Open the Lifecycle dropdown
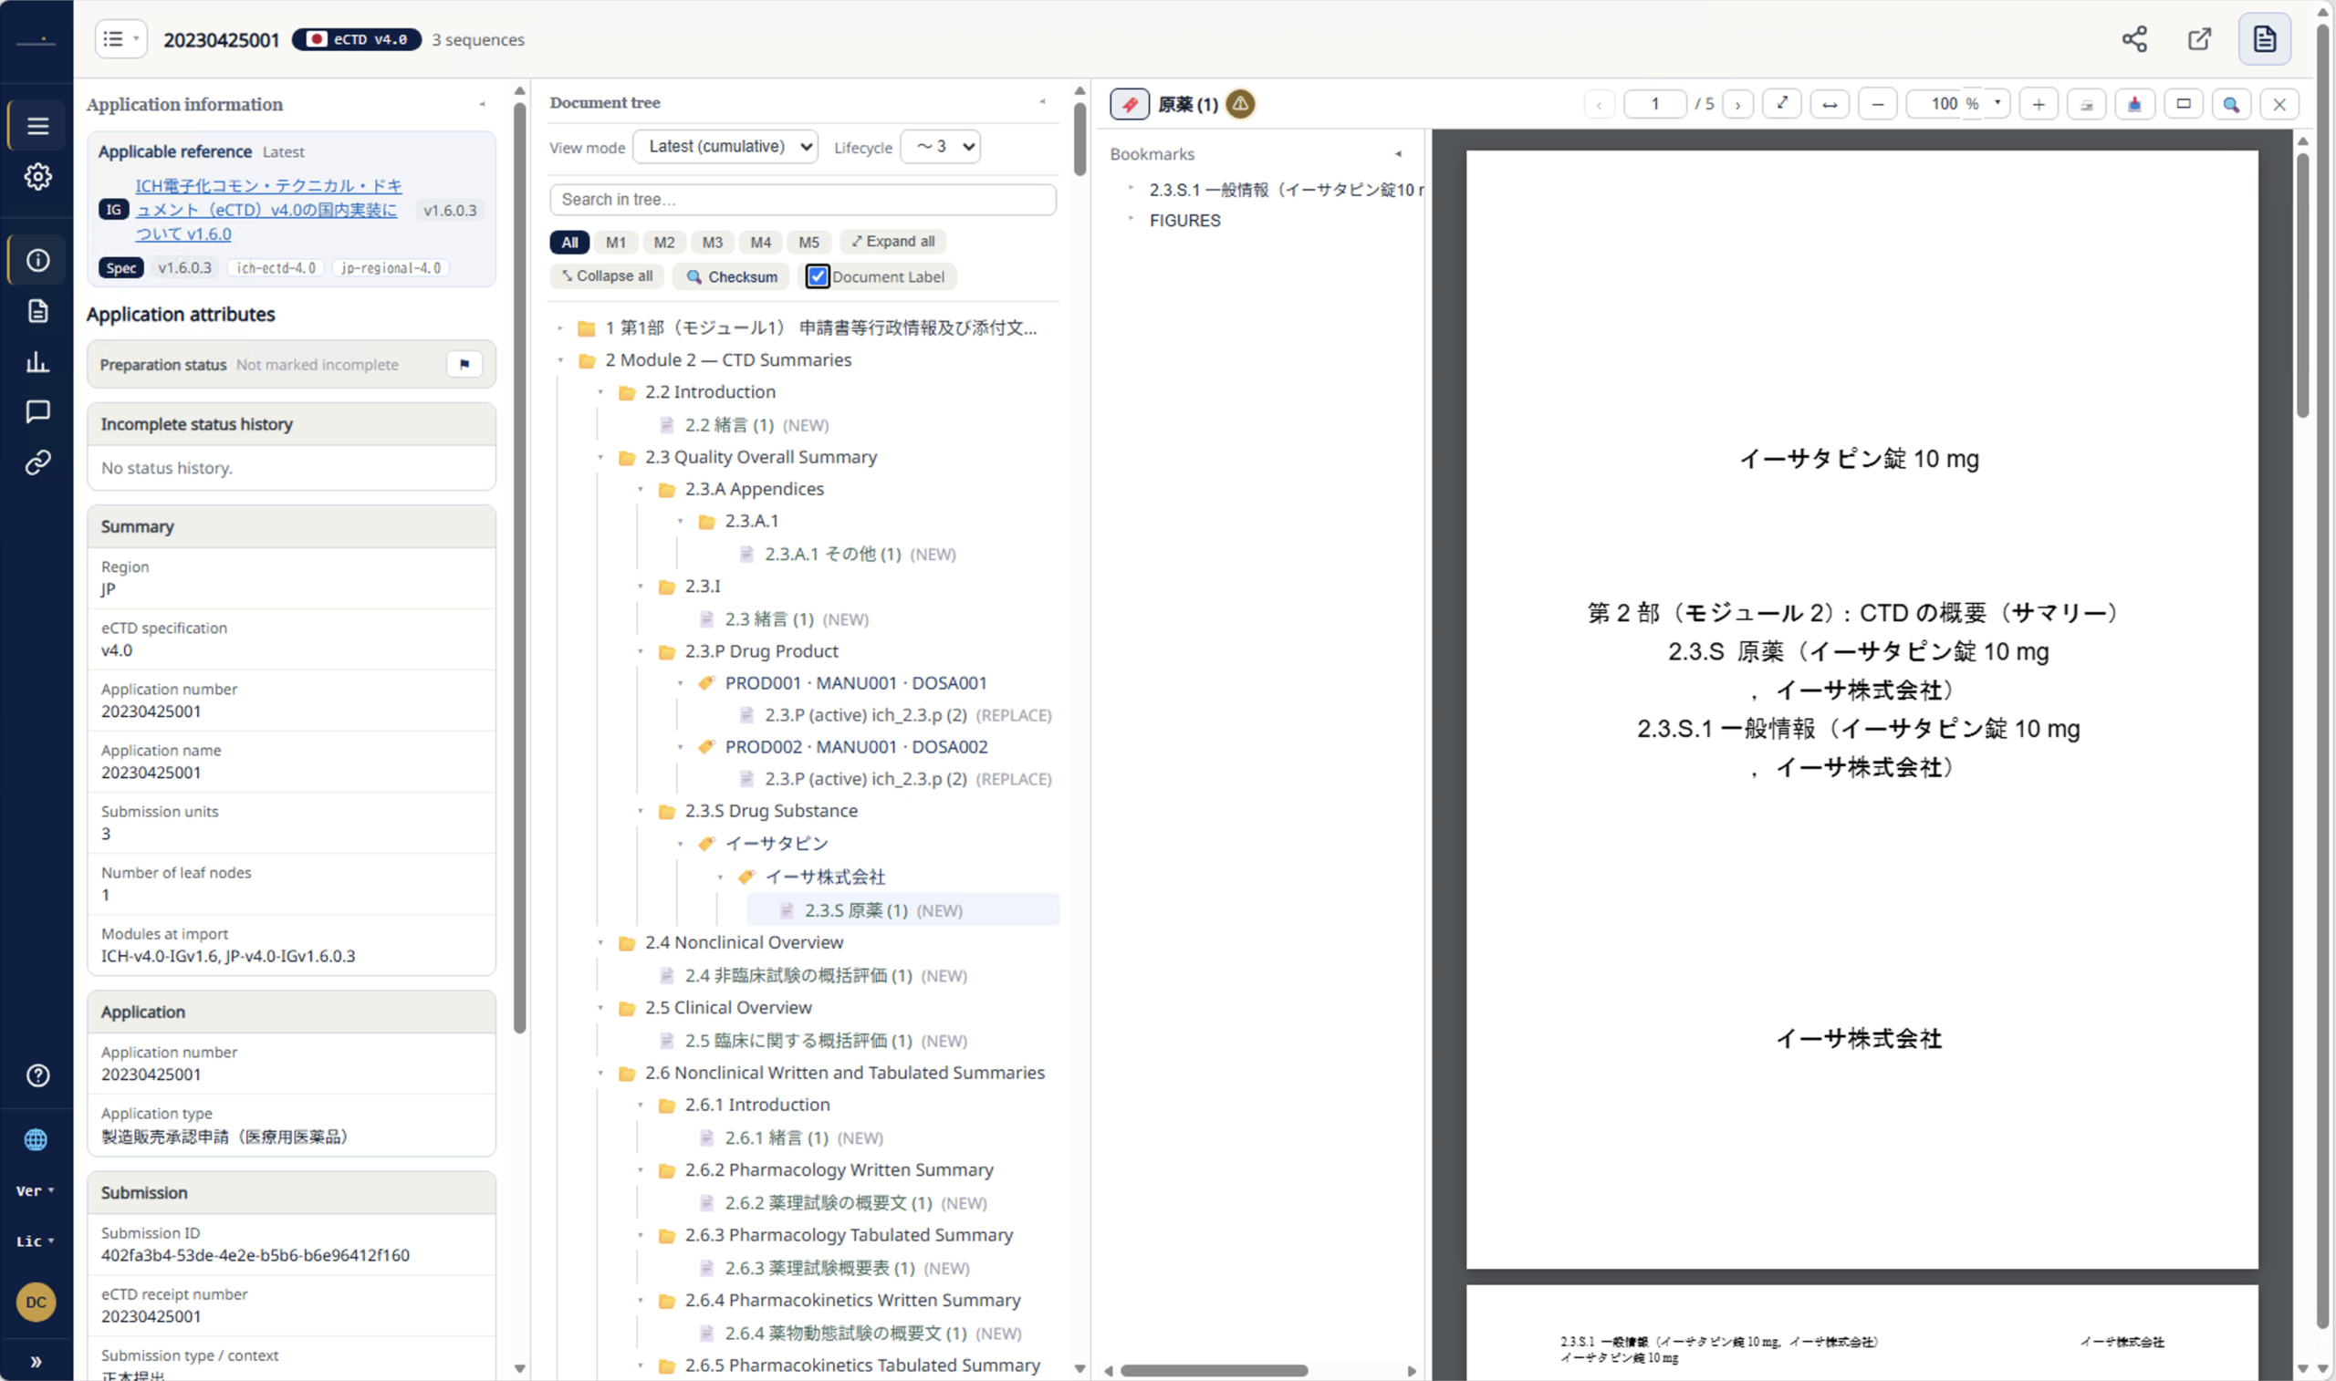This screenshot has height=1381, width=2336. (x=940, y=147)
